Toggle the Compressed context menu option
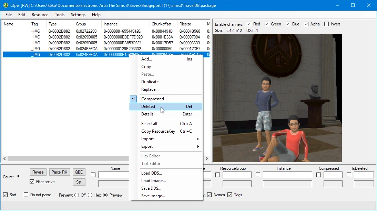 166,99
